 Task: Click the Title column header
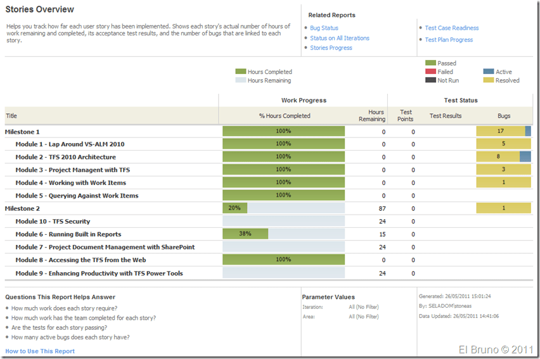coord(11,116)
